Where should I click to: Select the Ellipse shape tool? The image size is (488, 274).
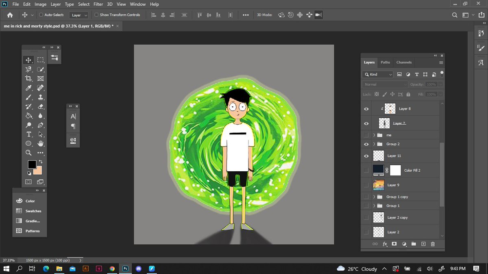pos(28,144)
